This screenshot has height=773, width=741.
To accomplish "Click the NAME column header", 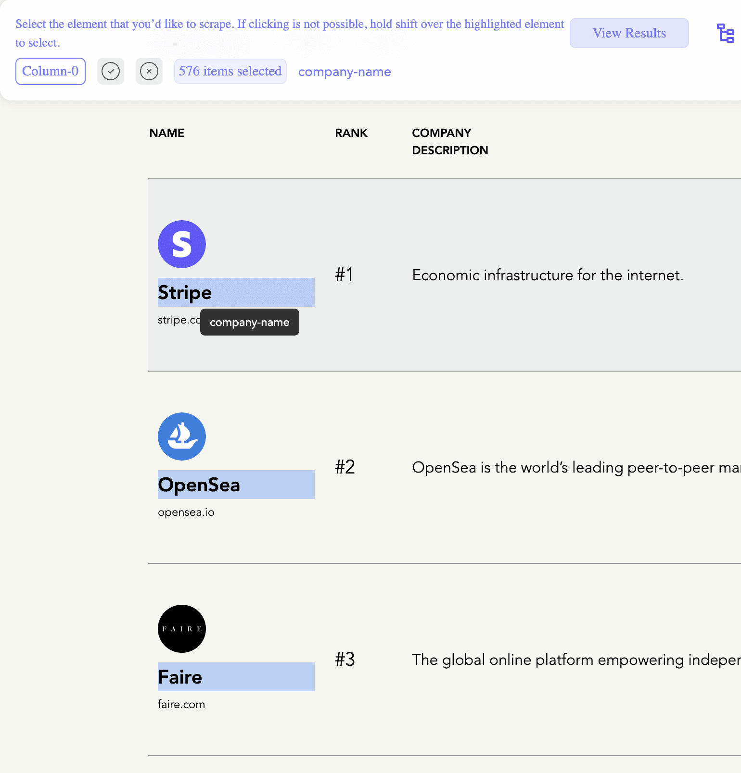I will 167,133.
